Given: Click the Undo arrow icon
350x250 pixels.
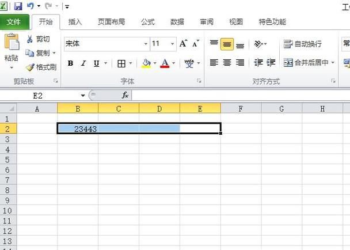Looking at the screenshot, I should coord(31,6).
